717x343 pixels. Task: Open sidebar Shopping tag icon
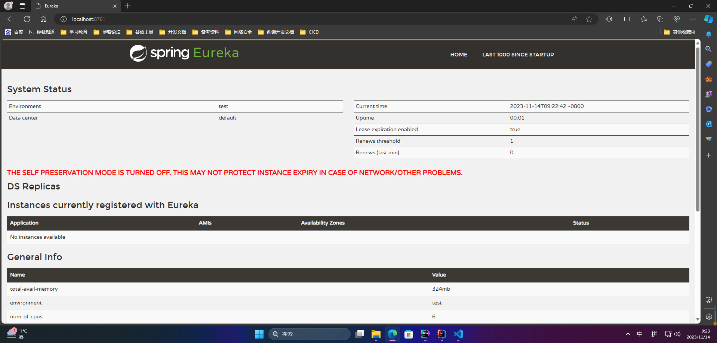pyautogui.click(x=708, y=64)
